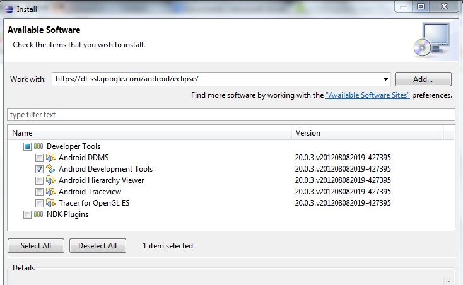This screenshot has width=463, height=285.
Task: Click the Android Hierarchy Viewer plugin icon
Action: click(x=50, y=180)
